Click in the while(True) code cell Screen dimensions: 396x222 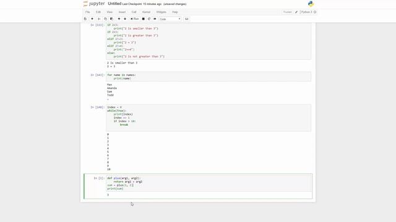[x=209, y=118]
